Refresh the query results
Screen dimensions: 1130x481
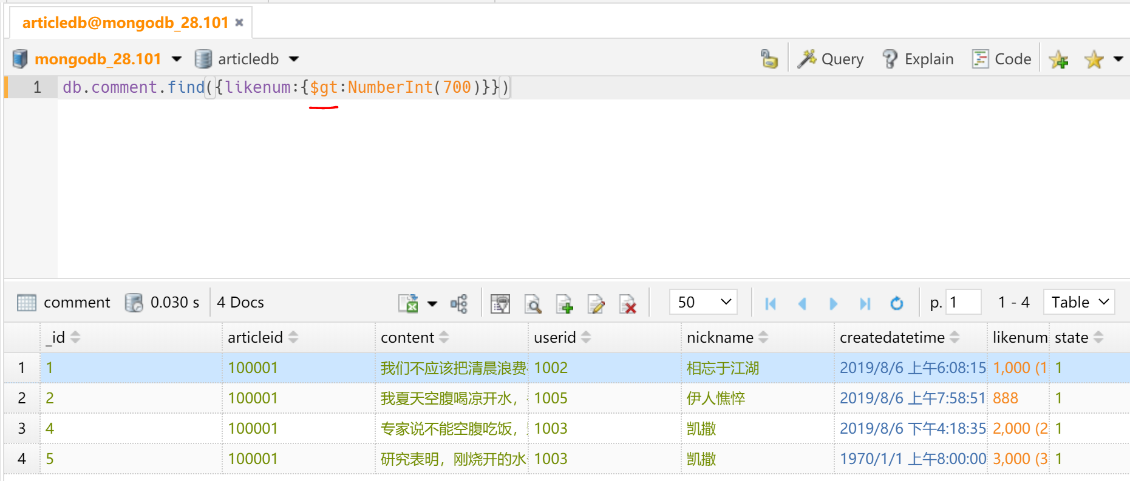coord(896,303)
